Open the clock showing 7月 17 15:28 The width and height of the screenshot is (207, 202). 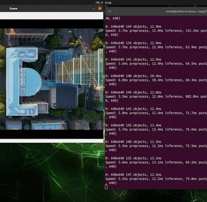point(103,3)
